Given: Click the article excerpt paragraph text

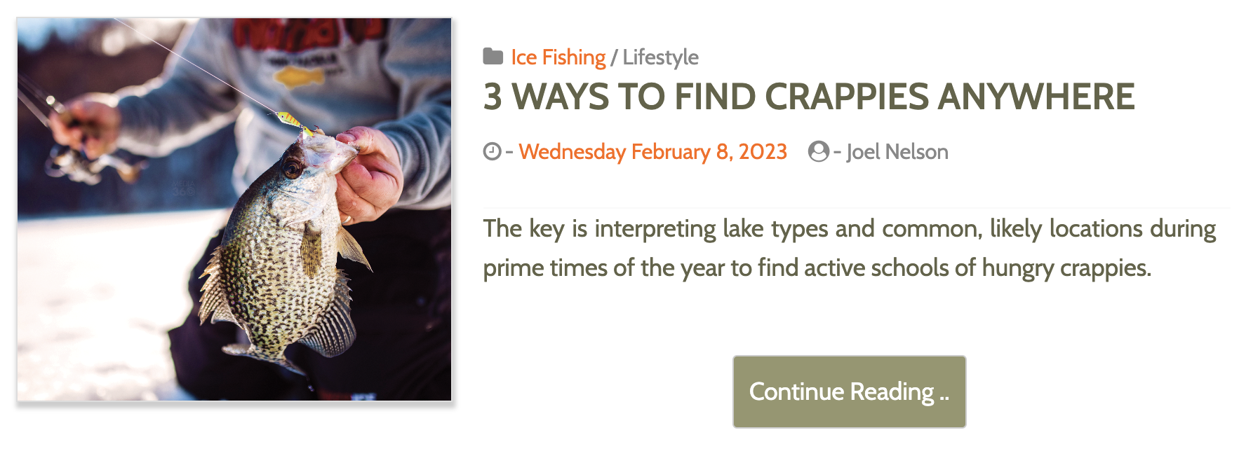Looking at the screenshot, I should [849, 248].
